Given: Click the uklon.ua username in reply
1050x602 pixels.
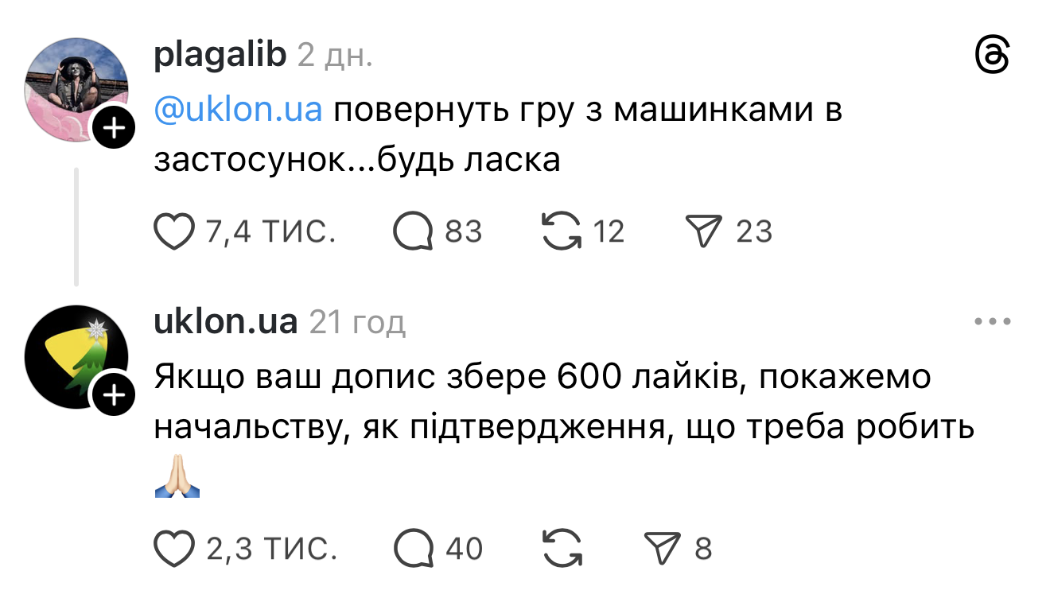Looking at the screenshot, I should pos(225,322).
